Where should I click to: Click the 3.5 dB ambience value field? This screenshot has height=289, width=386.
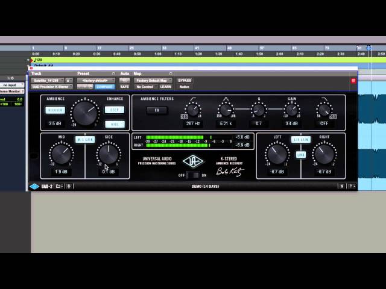(x=55, y=123)
